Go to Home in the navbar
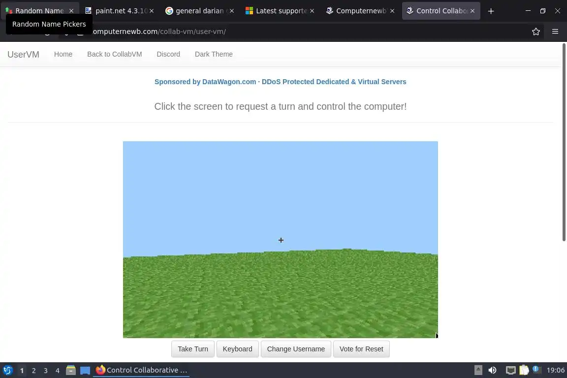 click(63, 54)
